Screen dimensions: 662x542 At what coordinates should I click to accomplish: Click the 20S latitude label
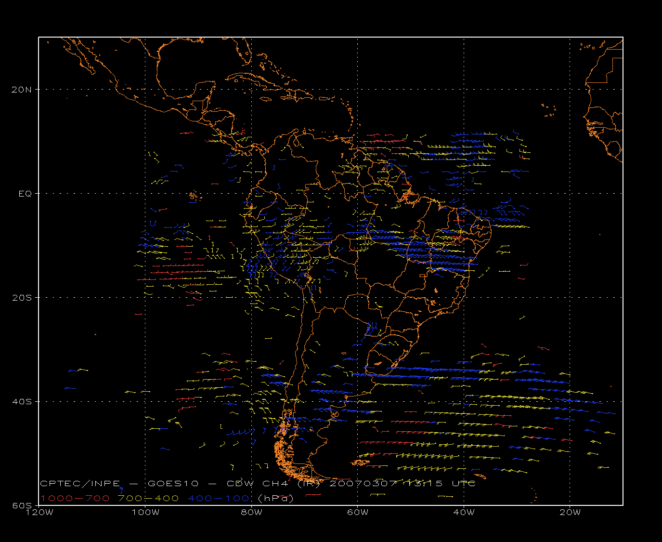(22, 298)
